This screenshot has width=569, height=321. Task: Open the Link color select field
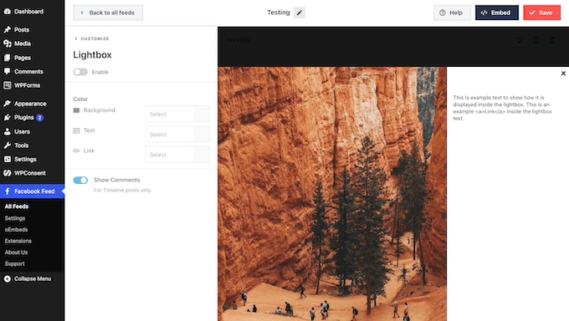pyautogui.click(x=177, y=155)
